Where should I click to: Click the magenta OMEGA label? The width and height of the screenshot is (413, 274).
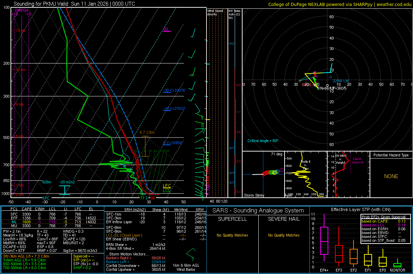pyautogui.click(x=22, y=10)
